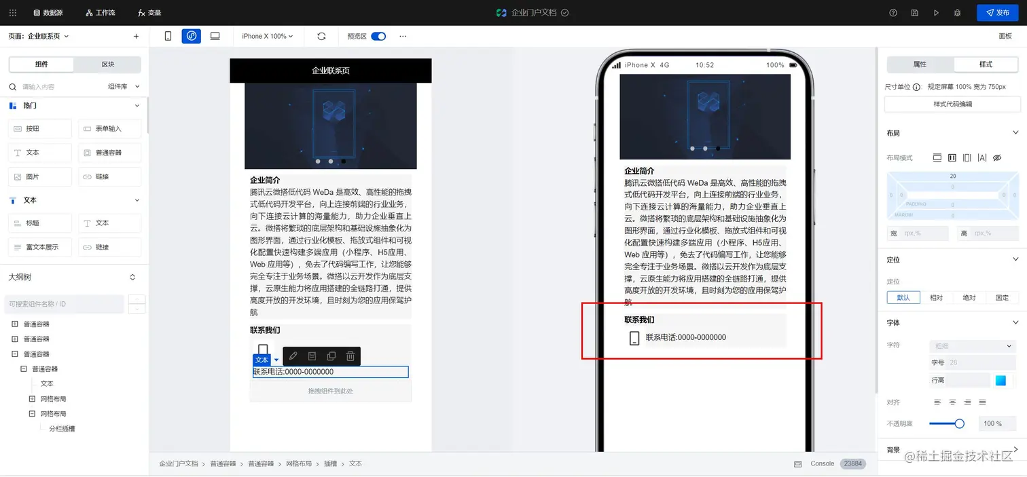This screenshot has width=1027, height=477.
Task: Select 固定 positioning option
Action: pyautogui.click(x=1003, y=298)
